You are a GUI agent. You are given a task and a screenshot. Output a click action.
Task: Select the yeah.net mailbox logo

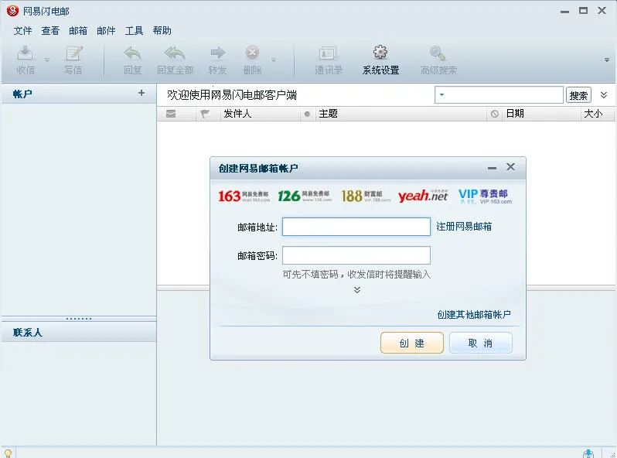(423, 196)
